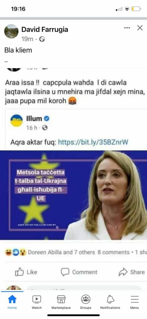
Task: View the reaction emoji list
Action: 16,252
